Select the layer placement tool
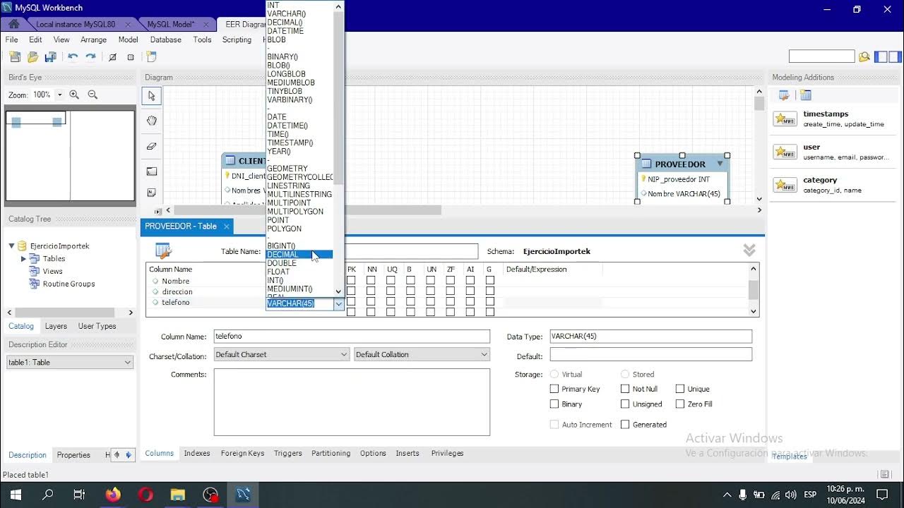This screenshot has width=904, height=508. [x=151, y=171]
